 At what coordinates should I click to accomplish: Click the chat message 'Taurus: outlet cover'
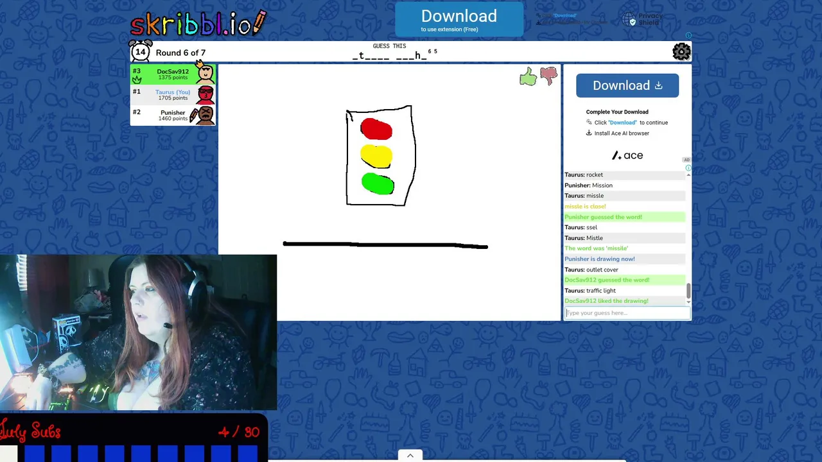pos(591,269)
